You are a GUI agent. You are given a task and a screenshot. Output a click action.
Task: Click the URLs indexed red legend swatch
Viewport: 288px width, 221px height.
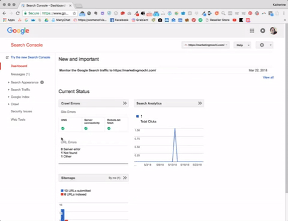tap(62, 194)
